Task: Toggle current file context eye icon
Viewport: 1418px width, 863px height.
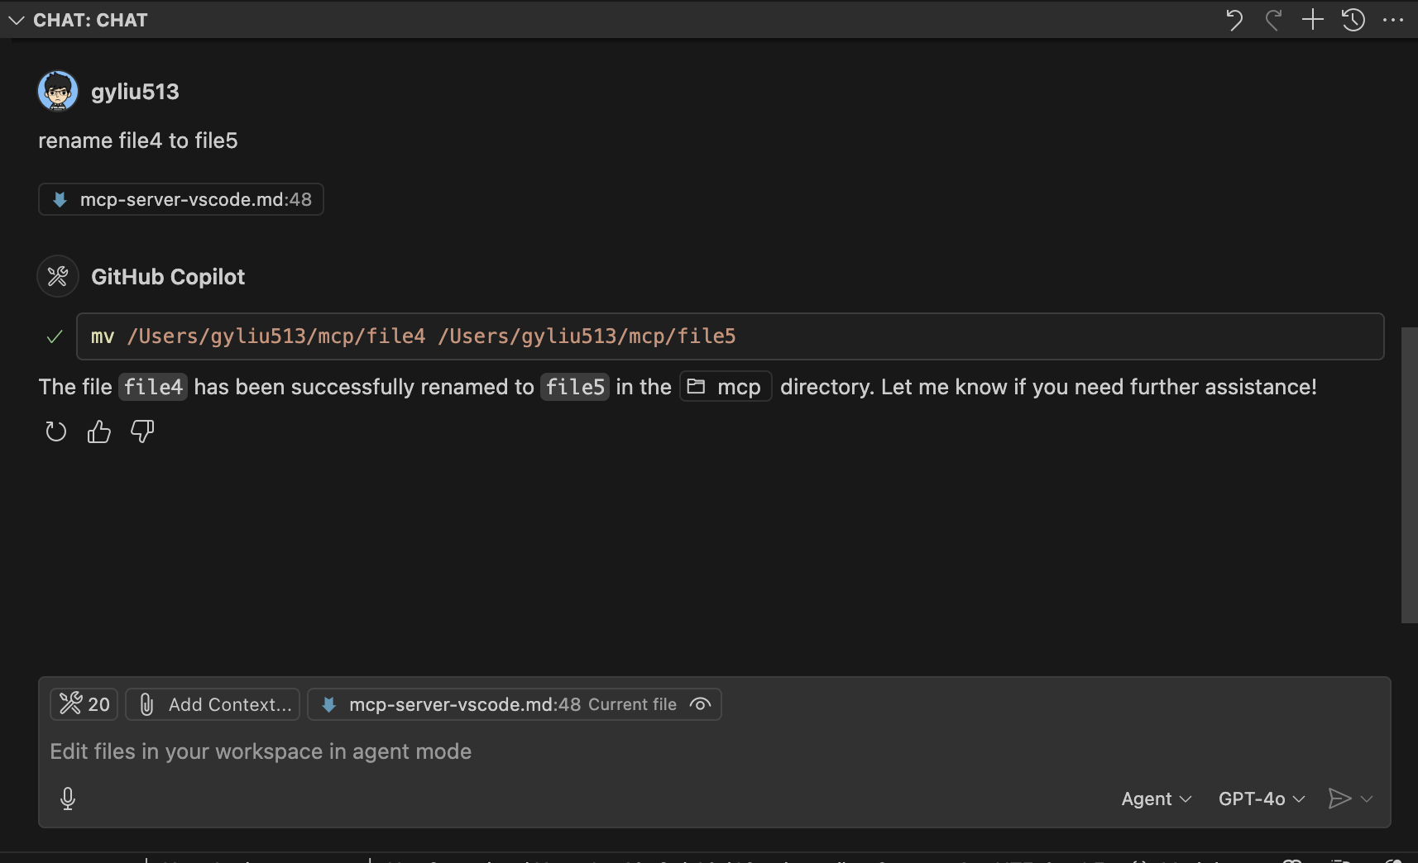Action: [x=700, y=704]
